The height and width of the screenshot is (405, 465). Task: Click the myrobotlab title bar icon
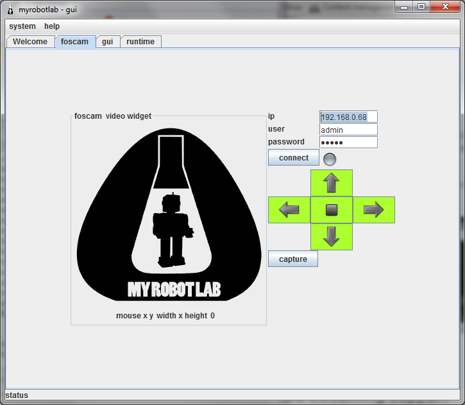coord(10,10)
